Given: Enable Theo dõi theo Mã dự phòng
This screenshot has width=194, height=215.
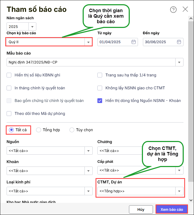Looking at the screenshot, I should point(9,114).
